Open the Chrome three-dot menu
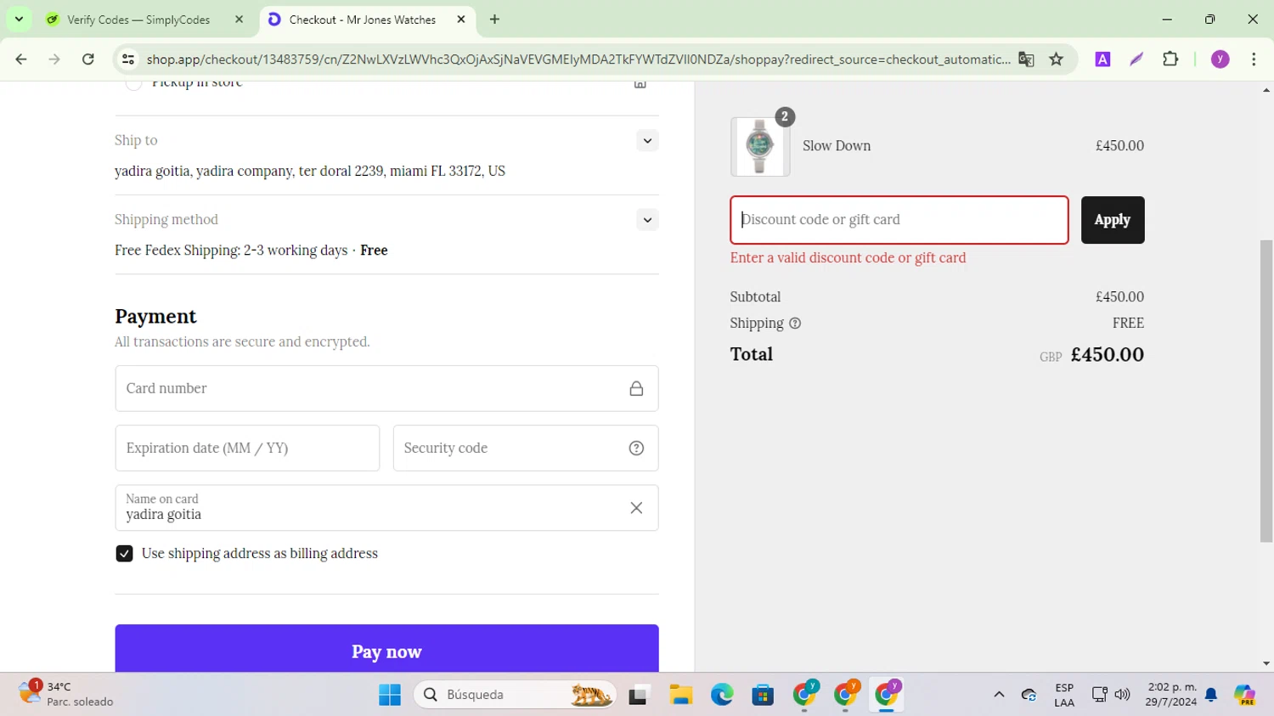1274x716 pixels. click(1254, 59)
